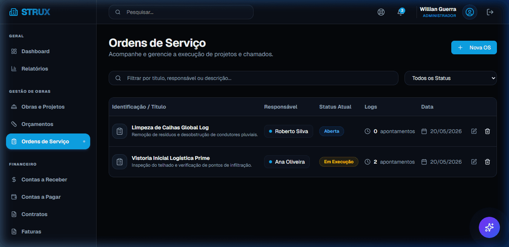
Task: Click clipboard icon of Vistoria Inicial row
Action: click(120, 162)
